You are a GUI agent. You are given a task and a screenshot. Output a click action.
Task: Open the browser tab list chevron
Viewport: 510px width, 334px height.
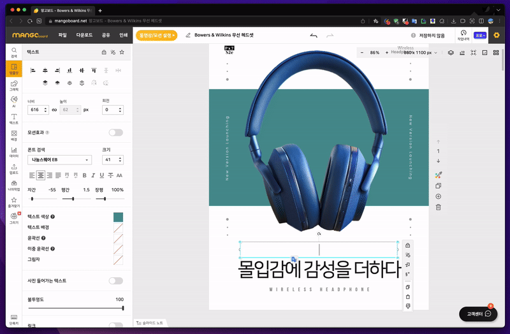[x=498, y=10]
